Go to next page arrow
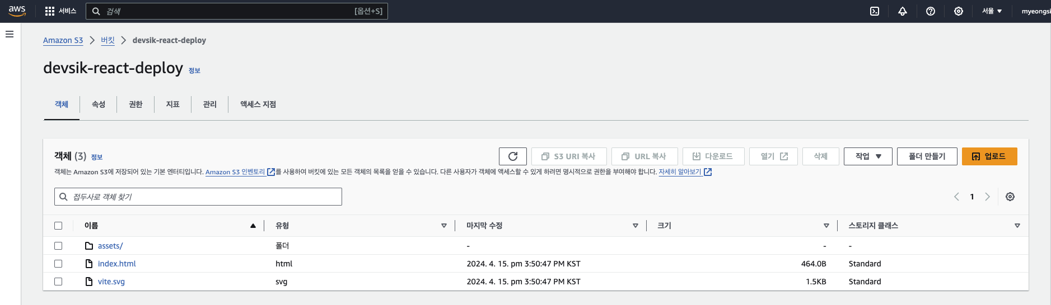This screenshot has width=1051, height=305. coord(988,197)
